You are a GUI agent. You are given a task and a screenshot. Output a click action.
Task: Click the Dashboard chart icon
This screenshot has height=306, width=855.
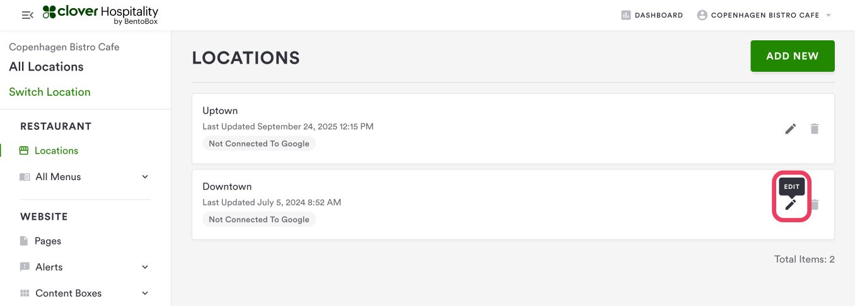pyautogui.click(x=626, y=15)
